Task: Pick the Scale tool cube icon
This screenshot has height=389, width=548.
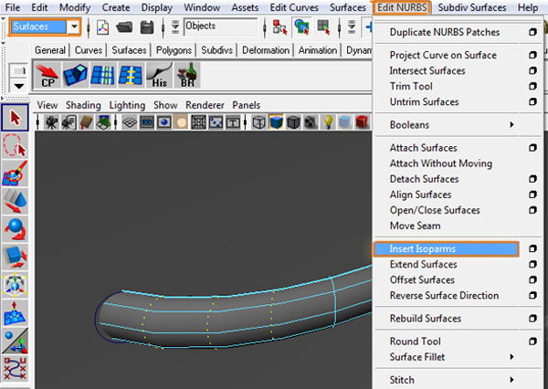Action: pyautogui.click(x=15, y=257)
